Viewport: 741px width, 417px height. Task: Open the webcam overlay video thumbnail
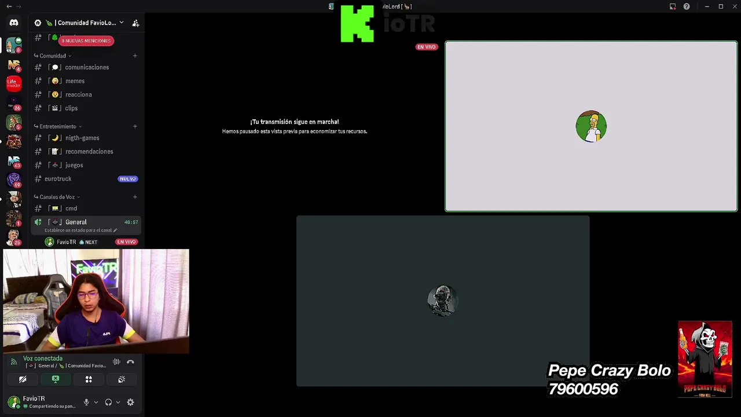(x=96, y=301)
